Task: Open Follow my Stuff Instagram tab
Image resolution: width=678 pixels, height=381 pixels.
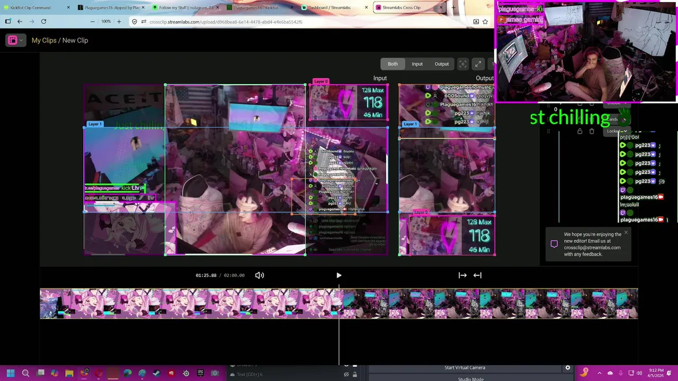Action: point(185,7)
